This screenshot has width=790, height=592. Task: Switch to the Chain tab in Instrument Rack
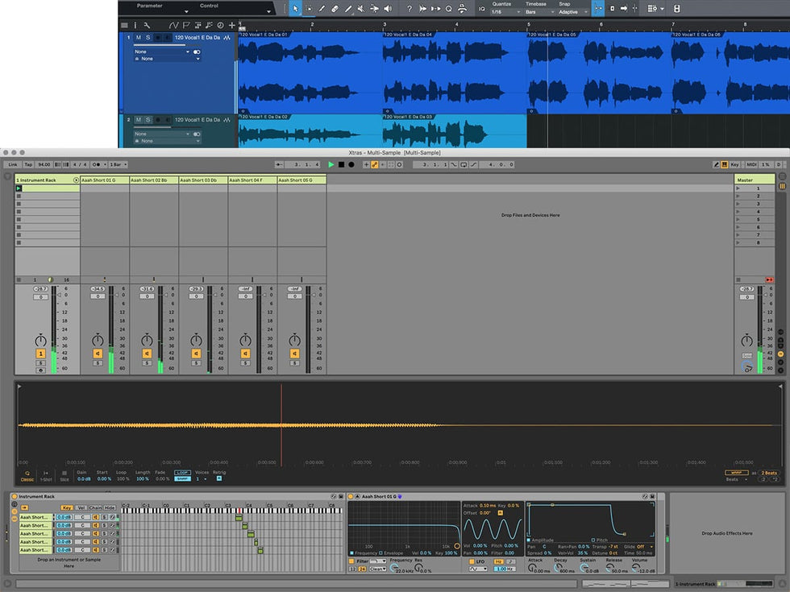[95, 507]
